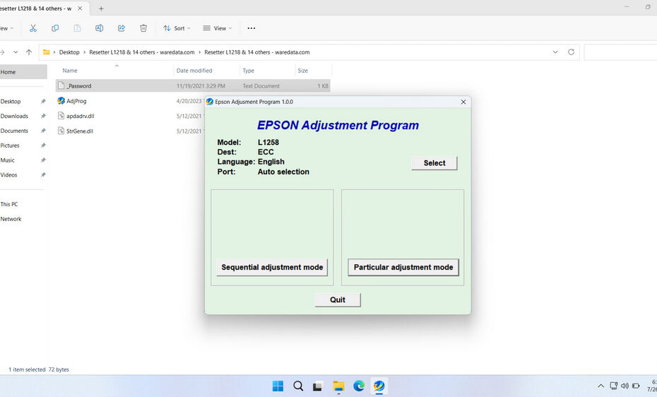The width and height of the screenshot is (657, 397).
Task: Click the Share icon in Explorer toolbar
Action: 122,28
